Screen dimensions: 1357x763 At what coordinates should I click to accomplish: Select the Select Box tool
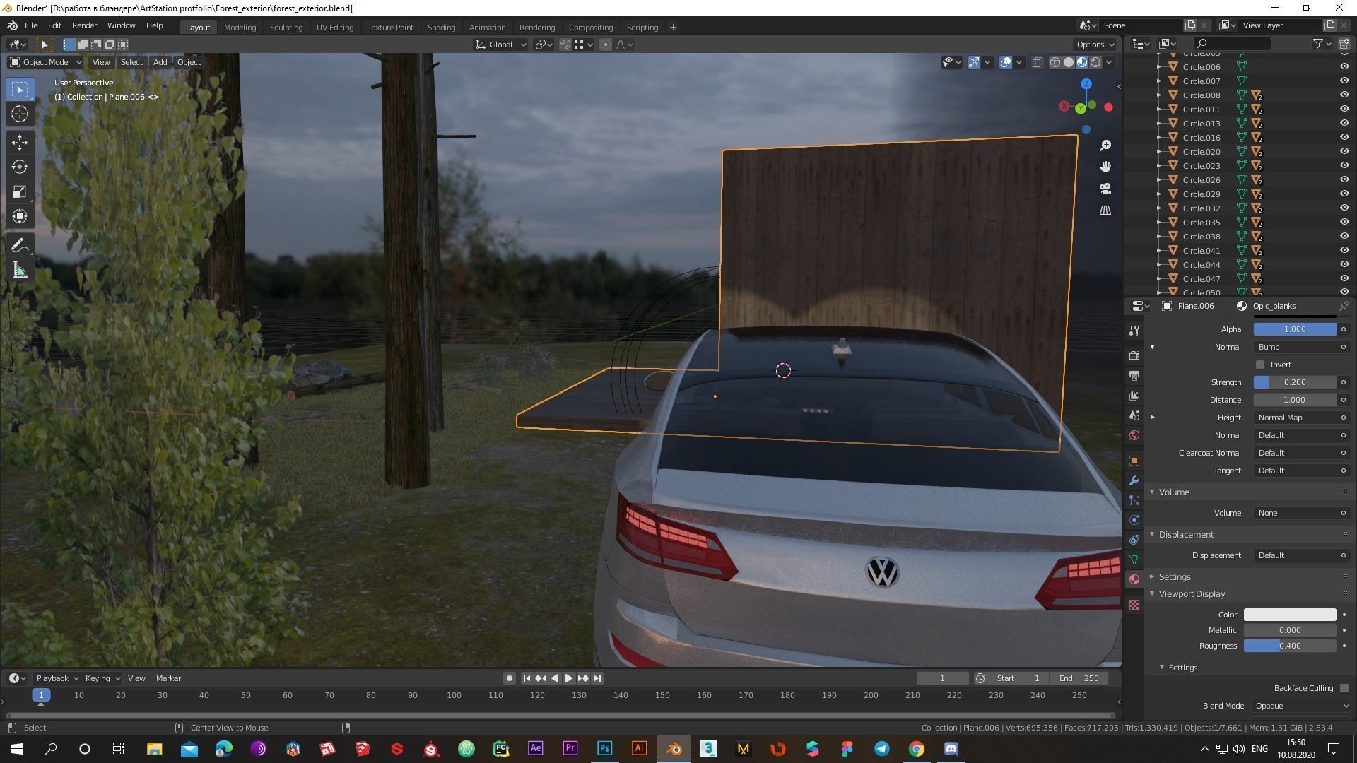[20, 89]
